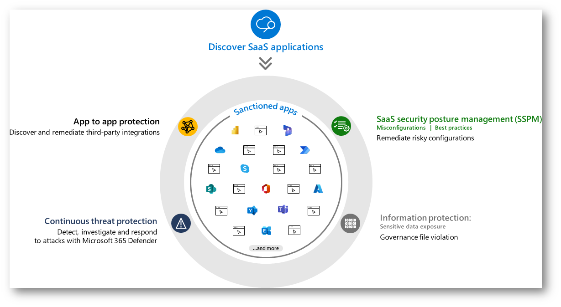This screenshot has width=561, height=307.
Task: Click the 'App to app protection' heading
Action: [x=116, y=122]
